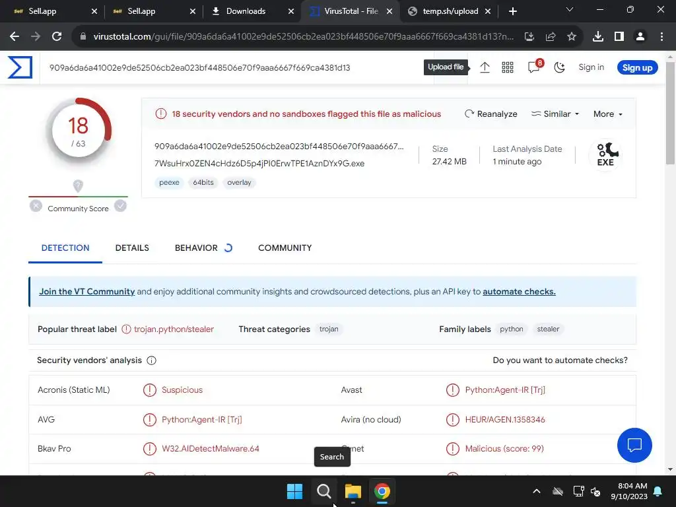
Task: Open tab search chevron
Action: click(x=570, y=9)
